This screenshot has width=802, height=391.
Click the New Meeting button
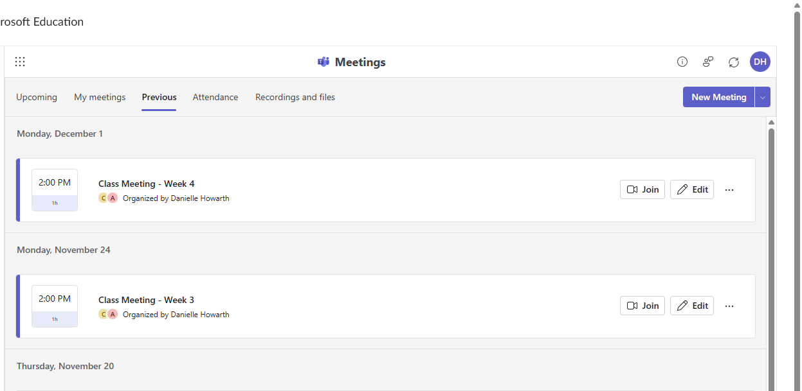click(718, 97)
